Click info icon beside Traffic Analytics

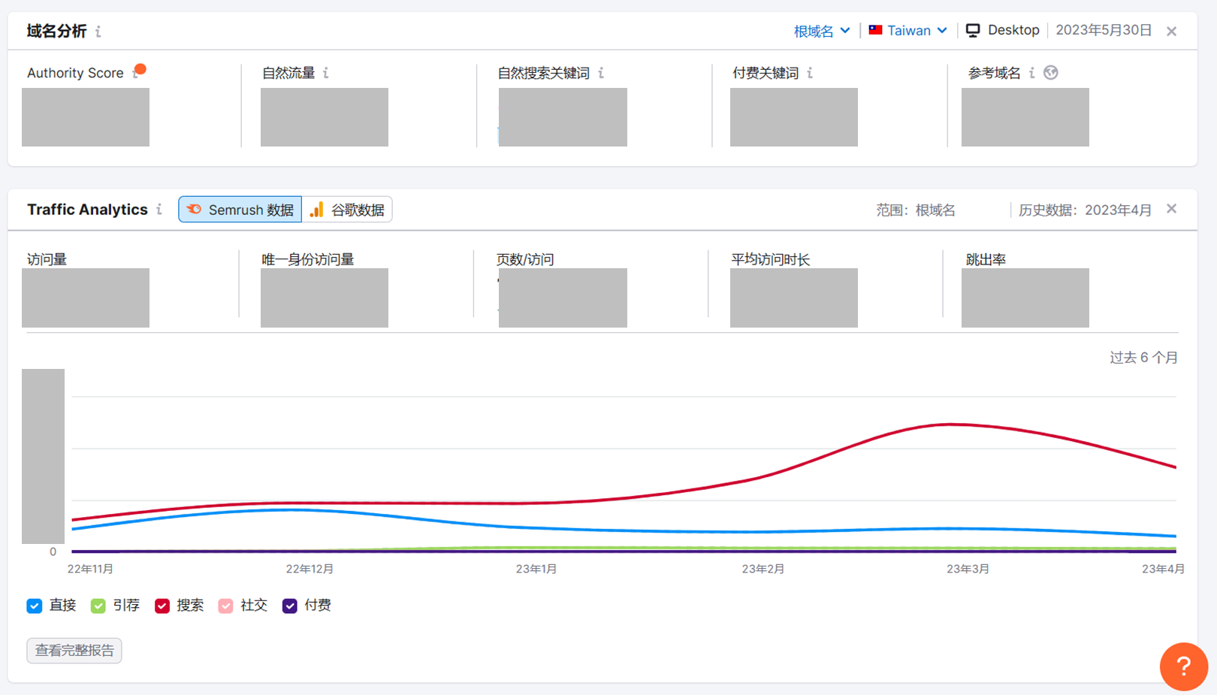159,210
